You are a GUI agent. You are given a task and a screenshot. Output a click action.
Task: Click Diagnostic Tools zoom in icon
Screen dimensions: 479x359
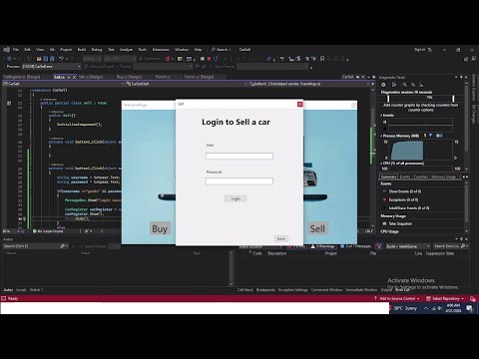click(404, 85)
